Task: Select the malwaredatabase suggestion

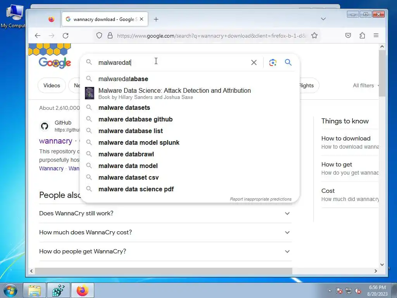Action: pyautogui.click(x=189, y=79)
